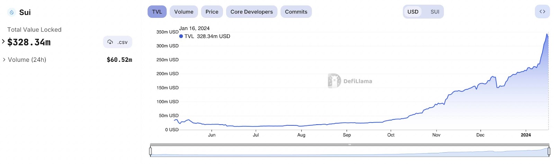The width and height of the screenshot is (554, 164).
Task: Grab the right handle of range slider
Action: pyautogui.click(x=549, y=151)
